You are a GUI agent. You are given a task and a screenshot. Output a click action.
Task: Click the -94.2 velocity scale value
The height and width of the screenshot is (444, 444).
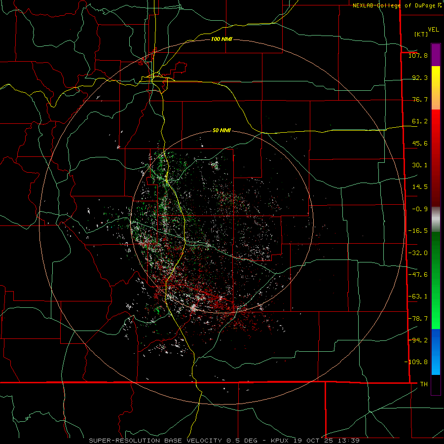tap(418, 340)
